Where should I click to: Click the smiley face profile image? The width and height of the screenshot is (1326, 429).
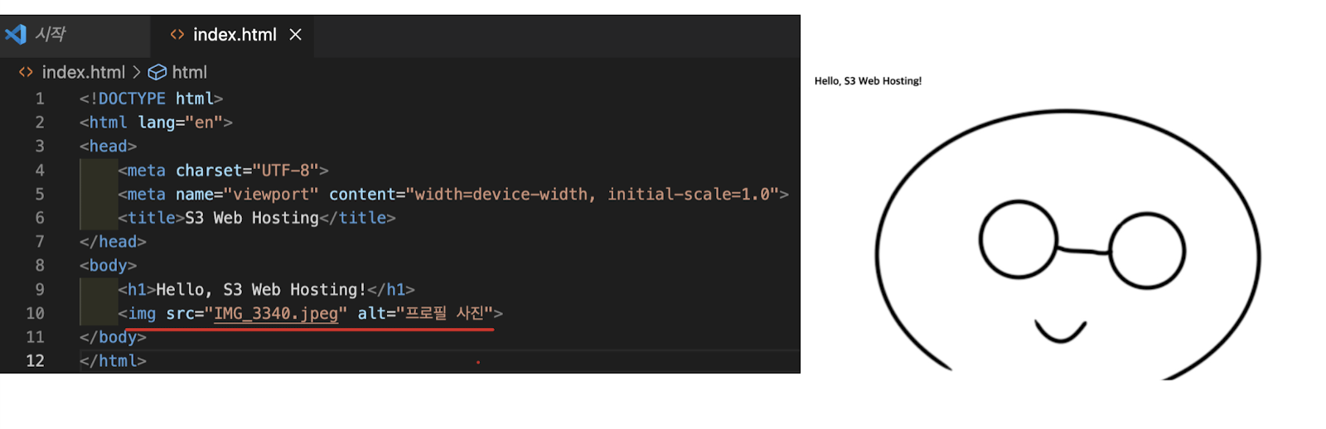tap(1067, 244)
